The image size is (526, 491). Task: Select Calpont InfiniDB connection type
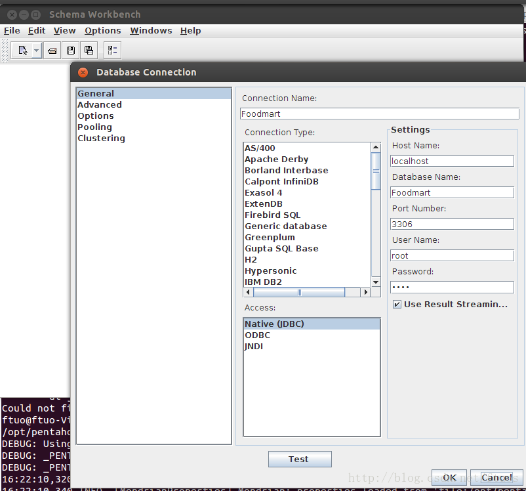(x=307, y=181)
